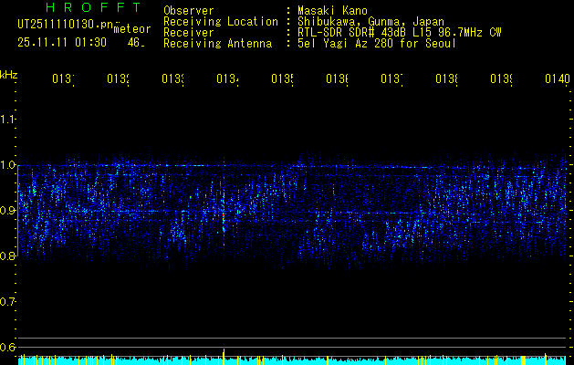574x365 pixels.
Task: Click the Receiver label
Action: 189,33
